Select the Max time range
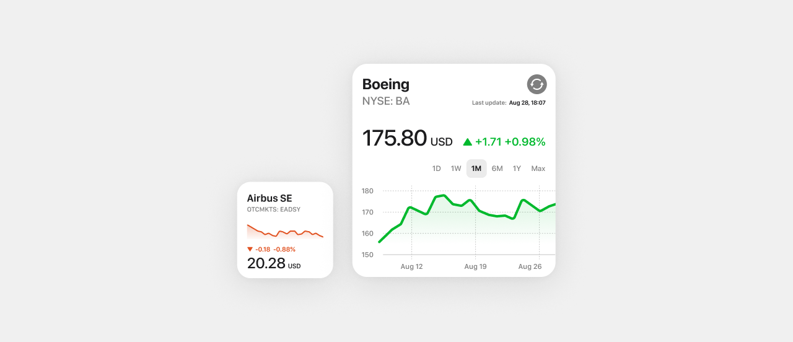793x342 pixels. (538, 169)
